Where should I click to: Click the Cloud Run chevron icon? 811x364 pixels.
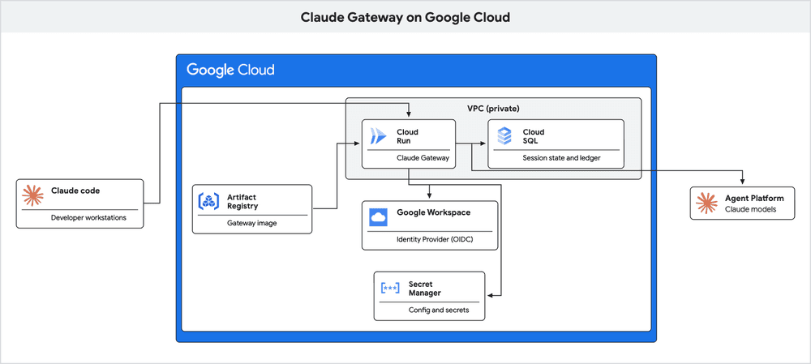click(378, 136)
